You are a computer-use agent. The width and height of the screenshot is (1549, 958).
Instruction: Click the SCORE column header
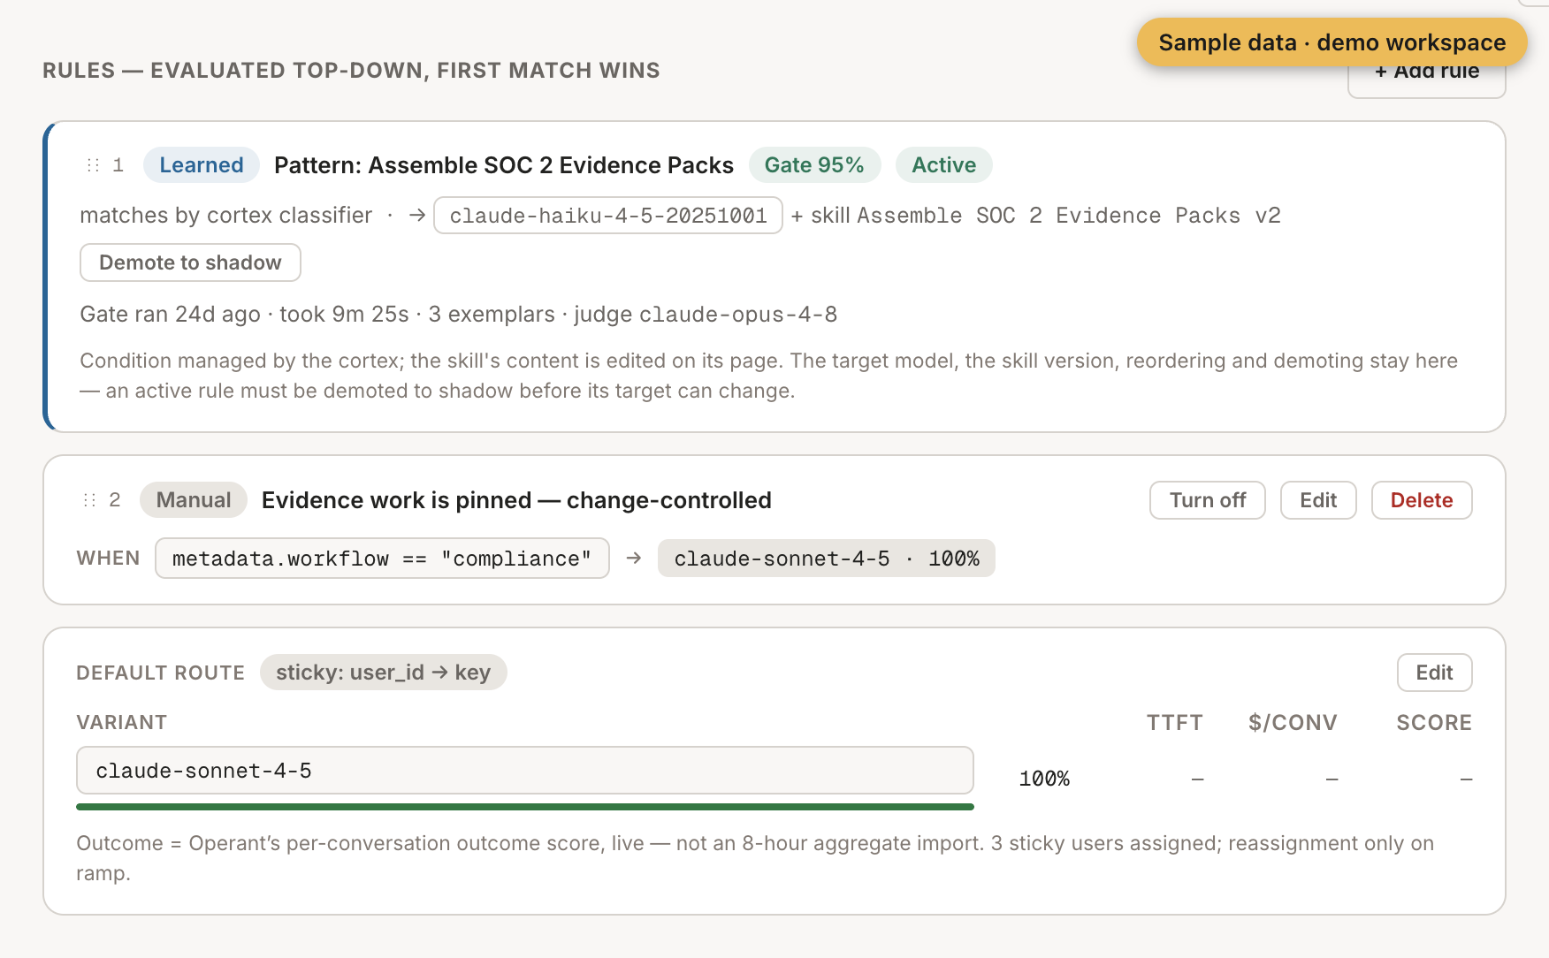[x=1434, y=723]
